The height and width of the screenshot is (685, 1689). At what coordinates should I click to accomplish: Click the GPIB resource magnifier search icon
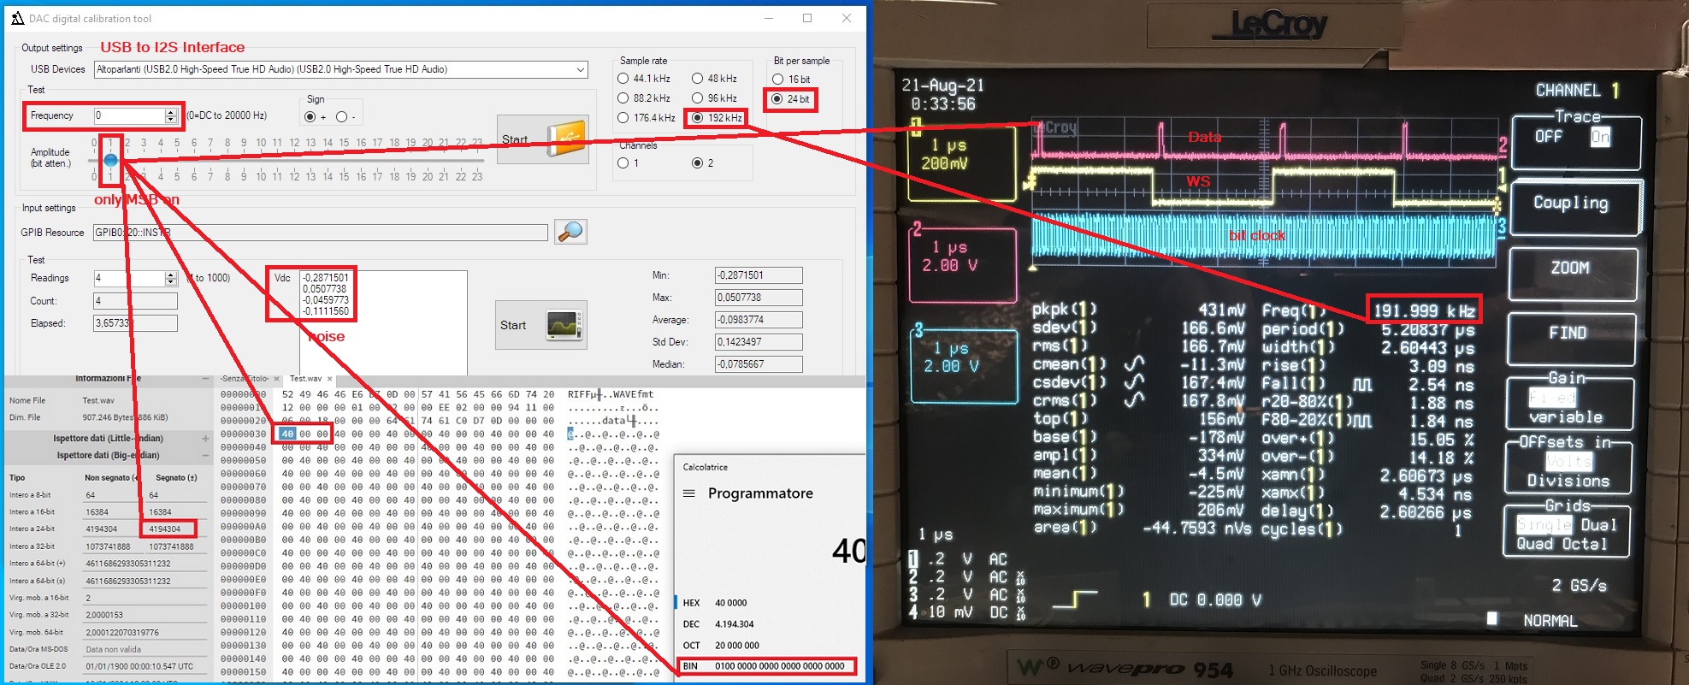tap(570, 232)
